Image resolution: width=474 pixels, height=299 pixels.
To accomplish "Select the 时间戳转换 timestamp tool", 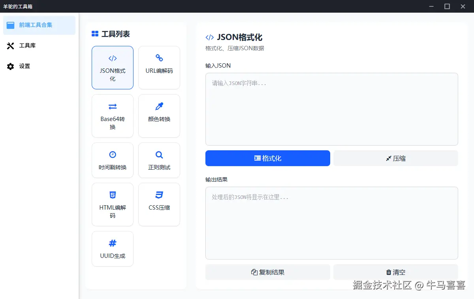I will tap(112, 160).
